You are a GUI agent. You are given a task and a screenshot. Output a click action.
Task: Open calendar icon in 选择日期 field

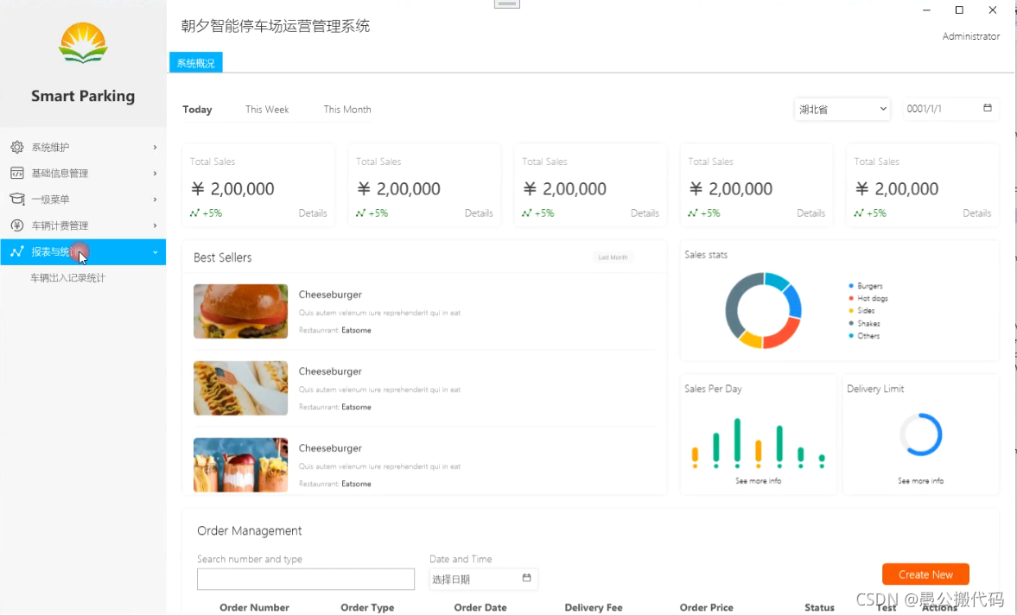[x=527, y=578]
